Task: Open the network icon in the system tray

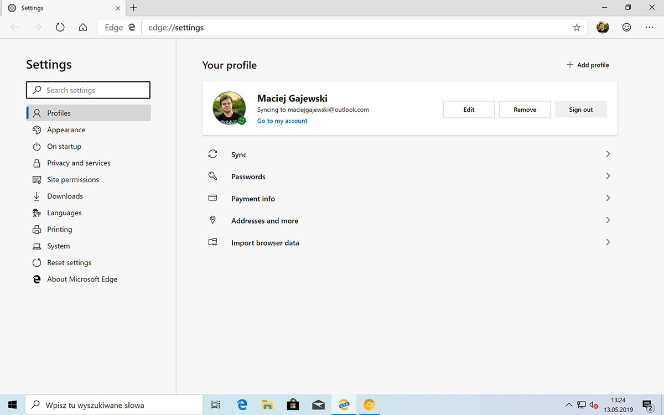Action: (582, 405)
